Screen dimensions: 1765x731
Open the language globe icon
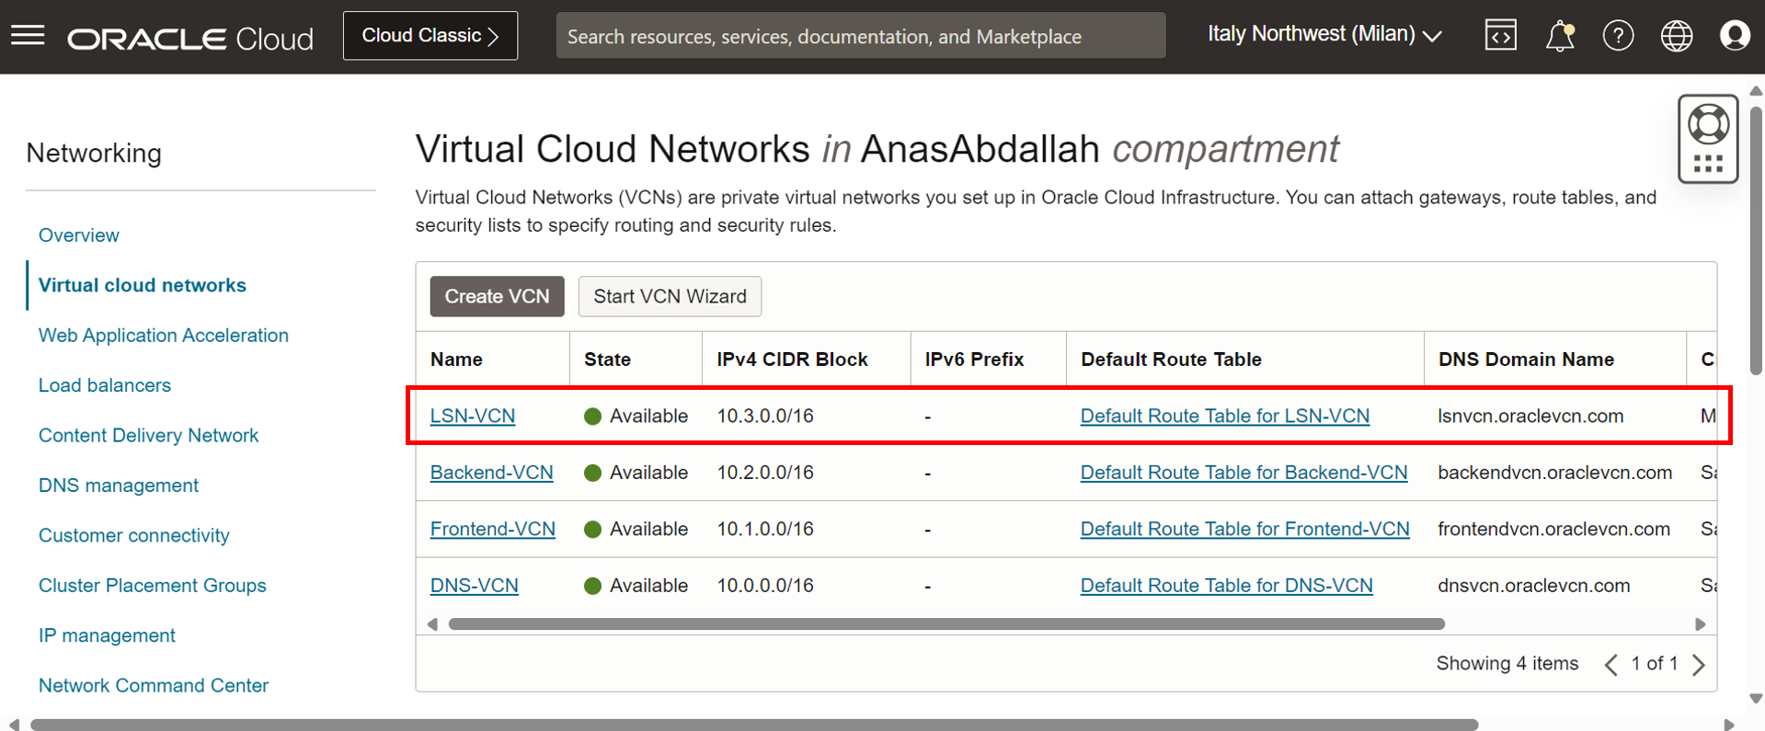coord(1676,36)
